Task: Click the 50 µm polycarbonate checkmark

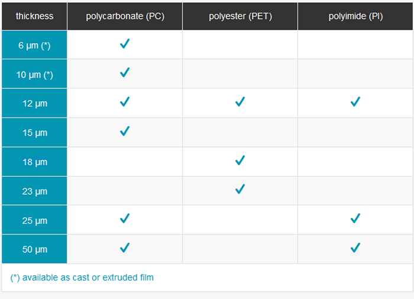Action: click(x=124, y=248)
